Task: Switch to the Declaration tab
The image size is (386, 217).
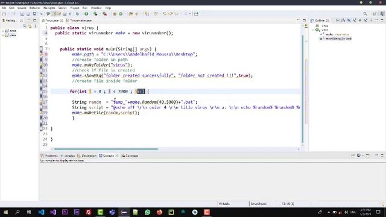Action: (87, 156)
